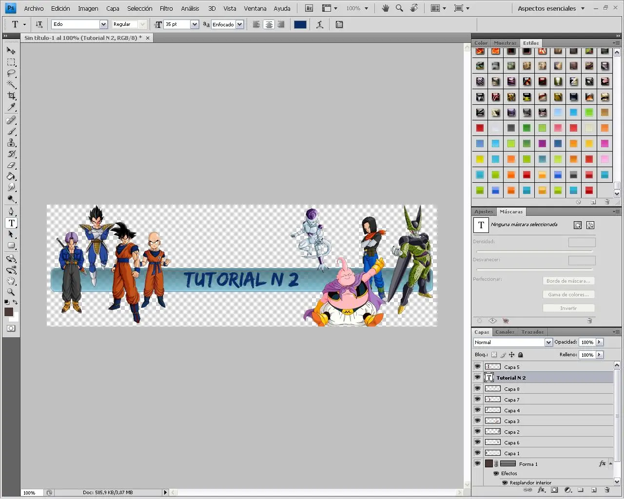Screen dimensions: 624x499
Task: Open the font size dropdown showing 35 pt
Action: click(x=195, y=24)
